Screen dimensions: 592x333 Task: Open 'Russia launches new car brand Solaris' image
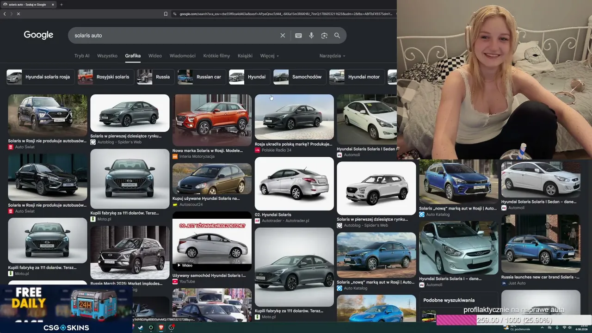tap(541, 244)
